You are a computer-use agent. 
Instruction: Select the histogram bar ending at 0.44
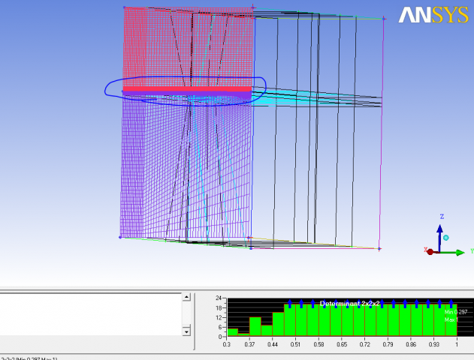[x=267, y=331]
